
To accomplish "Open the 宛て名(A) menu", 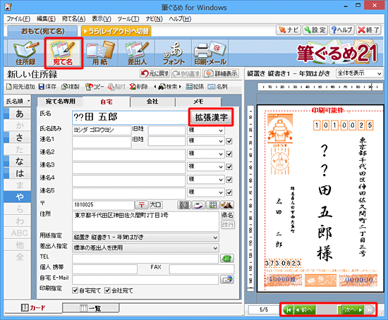I will pos(74,19).
